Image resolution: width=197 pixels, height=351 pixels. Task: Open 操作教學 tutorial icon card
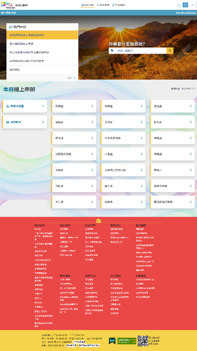tap(25, 122)
